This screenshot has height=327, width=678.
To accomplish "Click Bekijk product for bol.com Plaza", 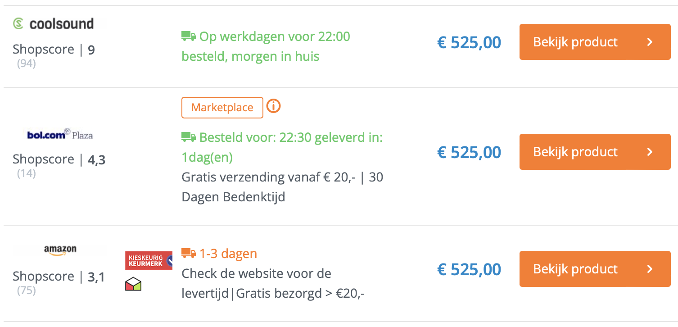I will tap(595, 152).
